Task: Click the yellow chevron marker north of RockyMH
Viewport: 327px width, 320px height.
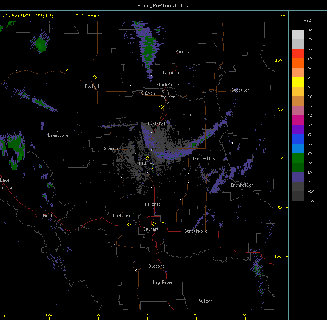Action: coord(67,70)
